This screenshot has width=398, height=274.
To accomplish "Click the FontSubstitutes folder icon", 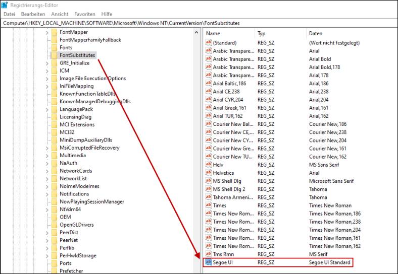I will pos(54,55).
